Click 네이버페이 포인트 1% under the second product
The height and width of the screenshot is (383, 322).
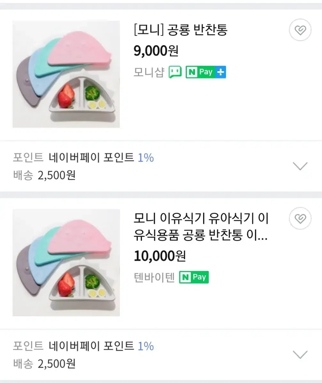point(101,346)
